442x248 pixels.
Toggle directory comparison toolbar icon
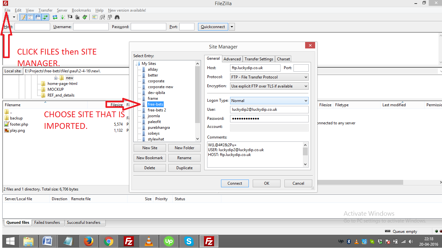[x=102, y=17]
